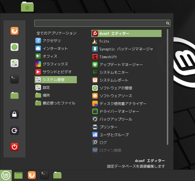
Task: Open システムレポート
Action: pyautogui.click(x=126, y=80)
